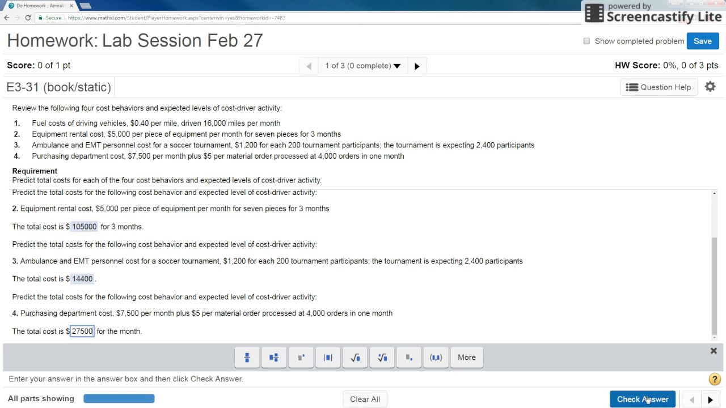726x408 pixels.
Task: Click the $14400 answer field
Action: tap(82, 279)
